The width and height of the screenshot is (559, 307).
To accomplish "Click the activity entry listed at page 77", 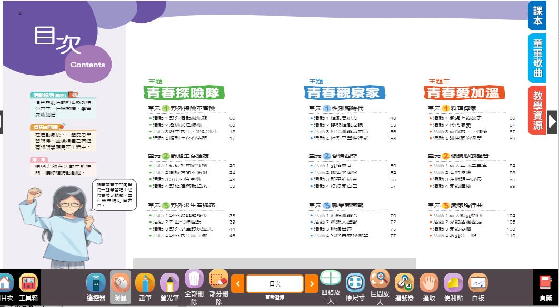I will click(353, 235).
